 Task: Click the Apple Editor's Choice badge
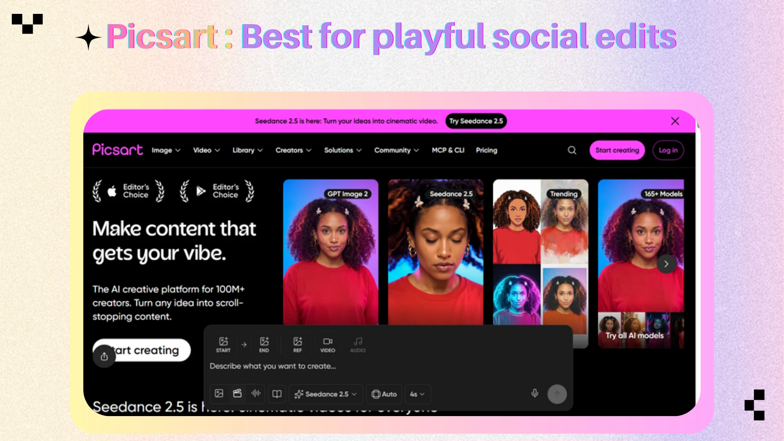(129, 191)
